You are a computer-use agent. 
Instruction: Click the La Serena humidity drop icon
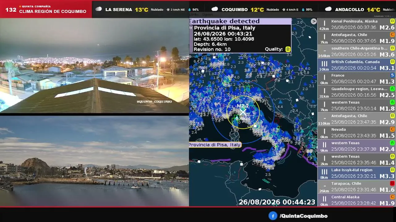click(189, 10)
